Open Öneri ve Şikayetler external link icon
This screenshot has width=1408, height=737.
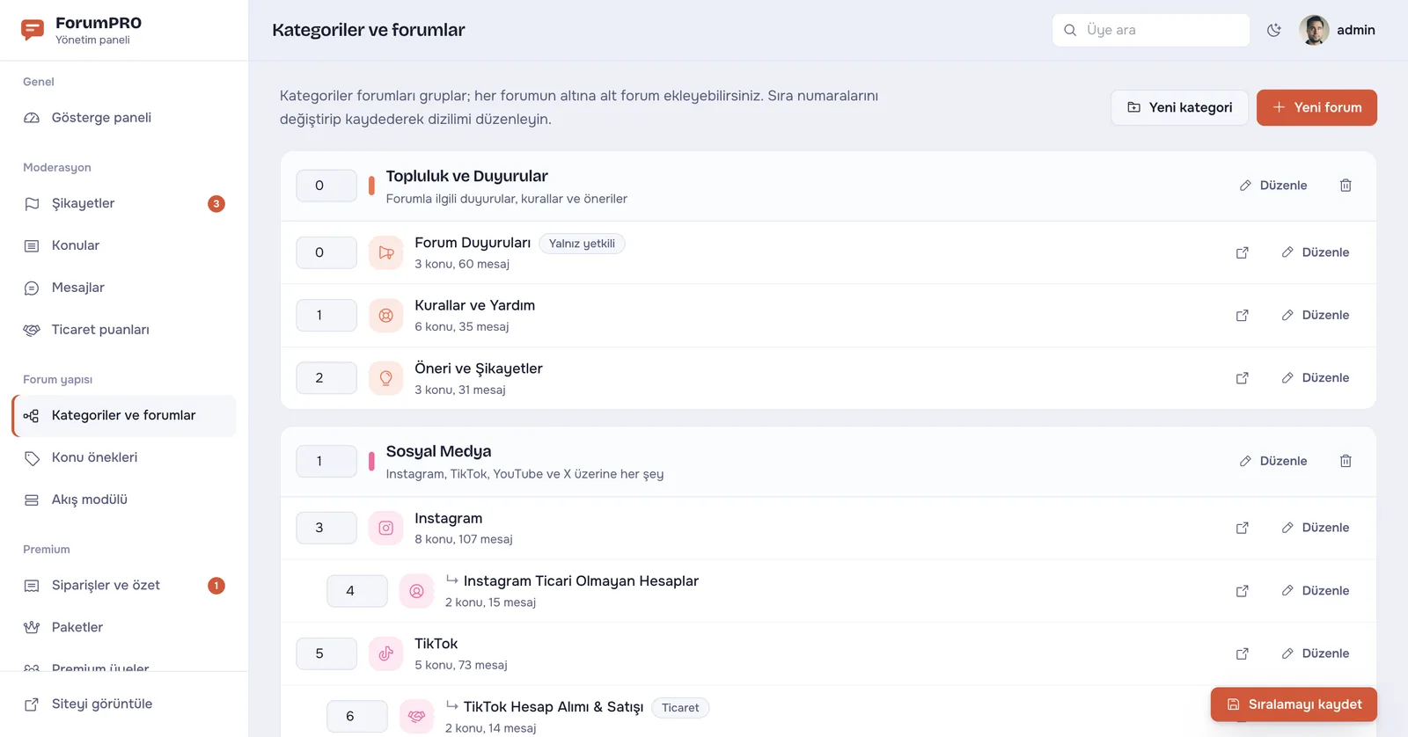1243,378
